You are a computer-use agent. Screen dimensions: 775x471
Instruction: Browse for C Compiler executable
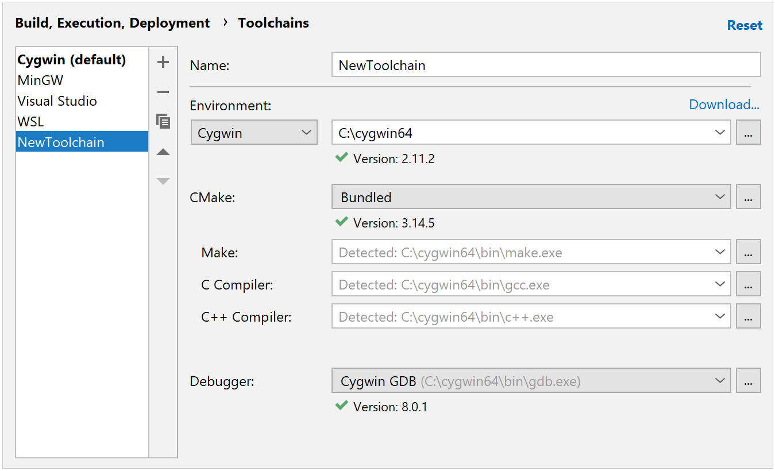(x=749, y=284)
